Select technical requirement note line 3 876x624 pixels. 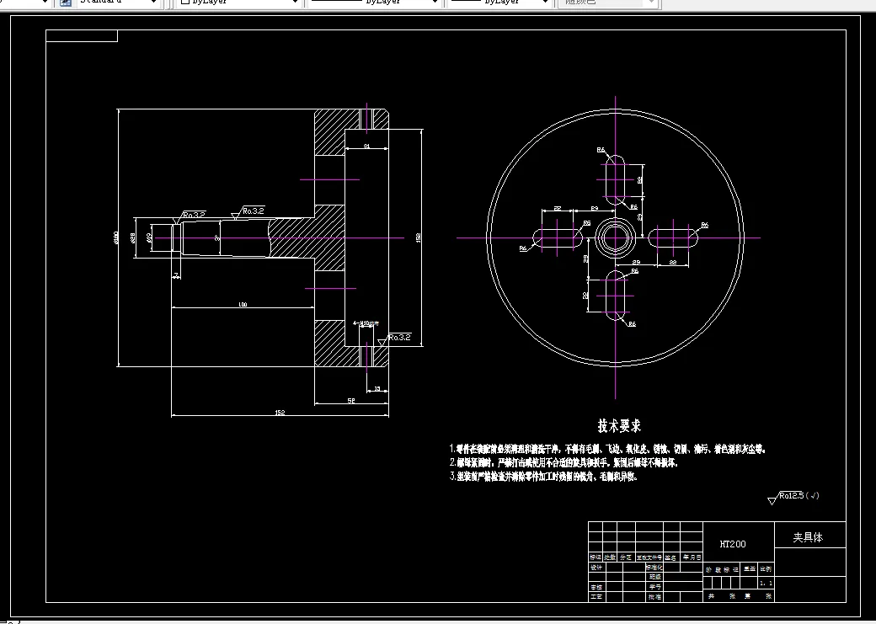tap(543, 477)
